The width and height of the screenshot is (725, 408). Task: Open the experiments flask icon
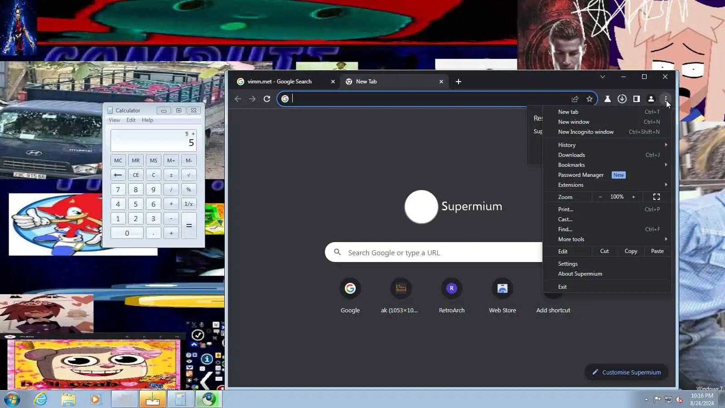point(608,99)
